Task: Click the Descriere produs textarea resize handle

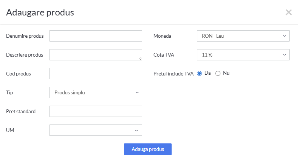Action: 140,58
